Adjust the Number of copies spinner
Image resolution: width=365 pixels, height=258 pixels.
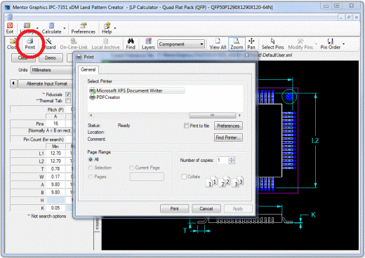pyautogui.click(x=232, y=160)
